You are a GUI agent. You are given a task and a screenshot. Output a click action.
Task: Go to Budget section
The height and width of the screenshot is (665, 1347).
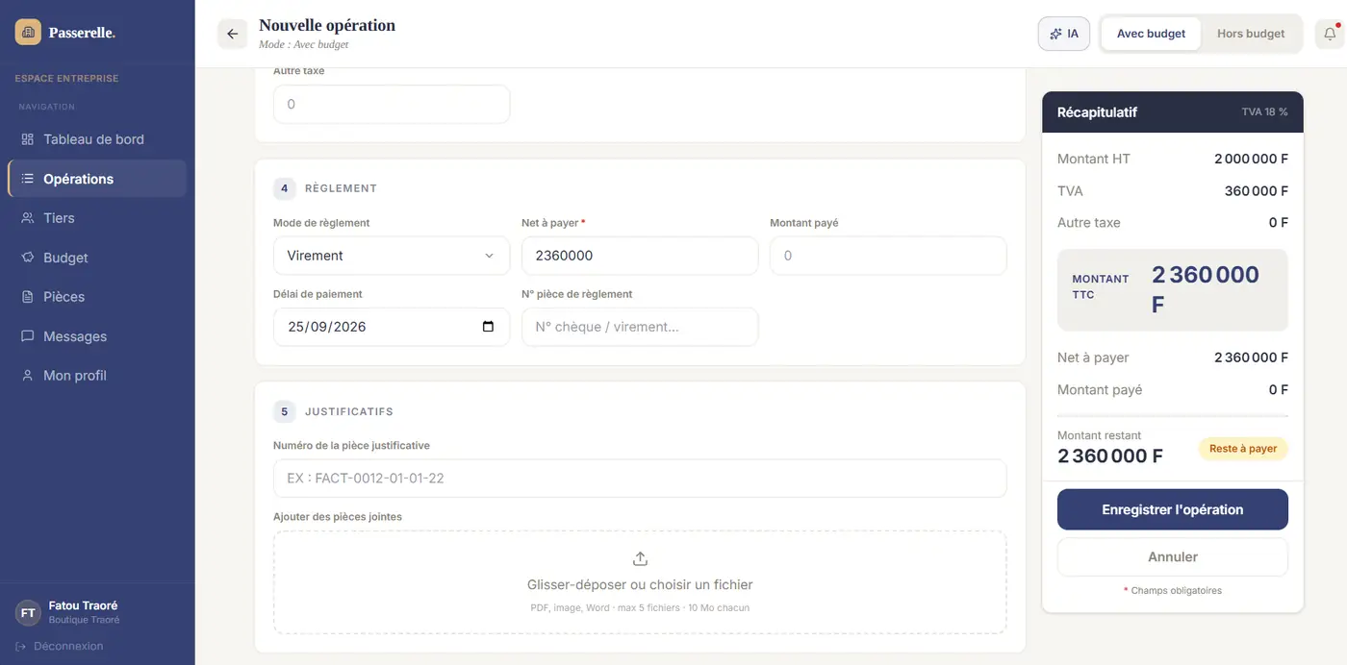point(97,258)
